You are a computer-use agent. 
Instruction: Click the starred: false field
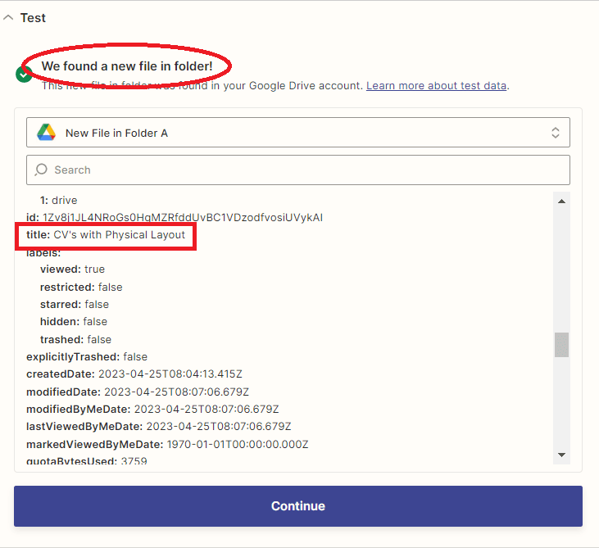(x=75, y=304)
